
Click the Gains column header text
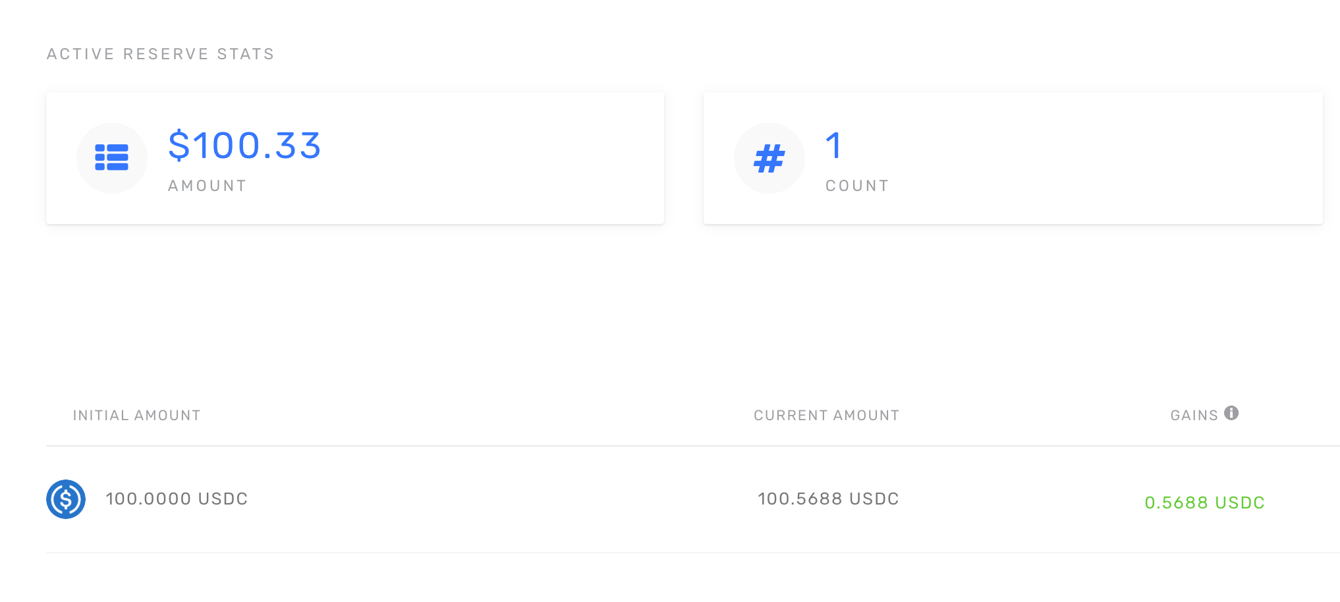pyautogui.click(x=1194, y=416)
